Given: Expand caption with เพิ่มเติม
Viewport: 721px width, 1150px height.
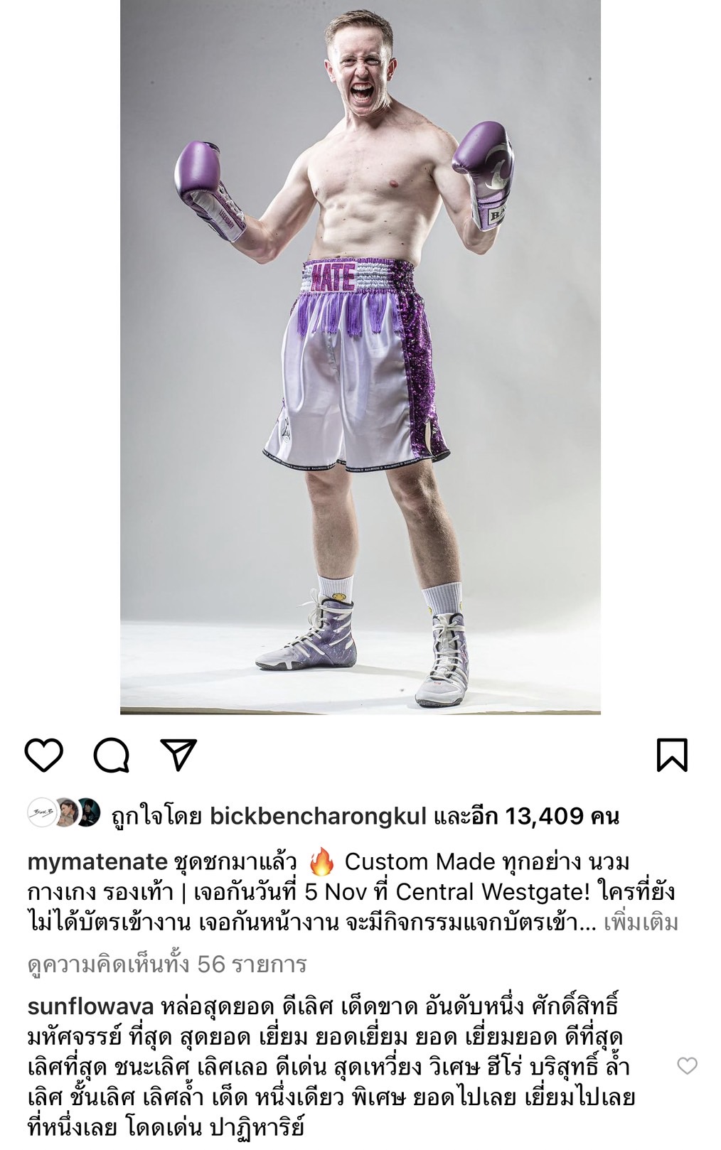Looking at the screenshot, I should click(641, 923).
